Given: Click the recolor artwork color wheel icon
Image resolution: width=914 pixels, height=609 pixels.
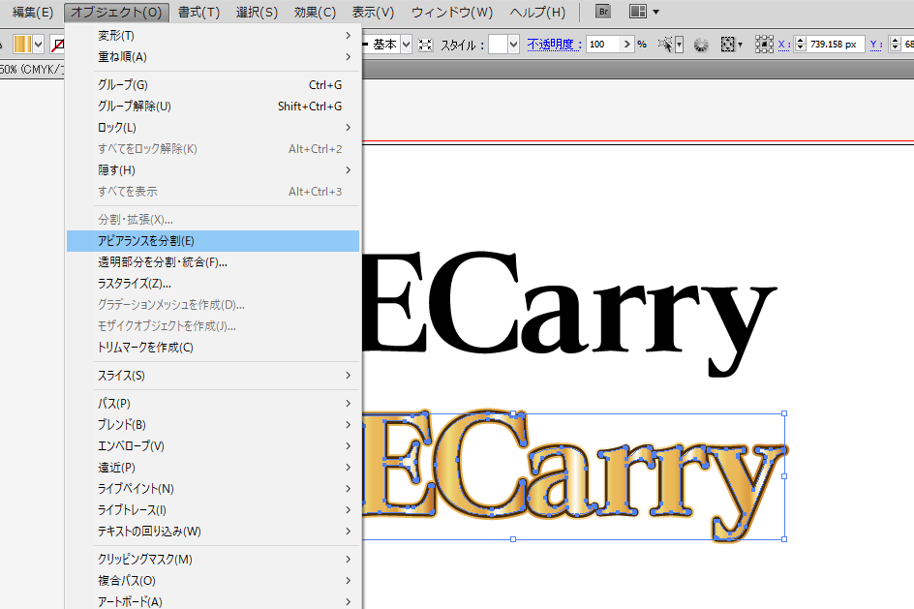Looking at the screenshot, I should click(x=702, y=45).
